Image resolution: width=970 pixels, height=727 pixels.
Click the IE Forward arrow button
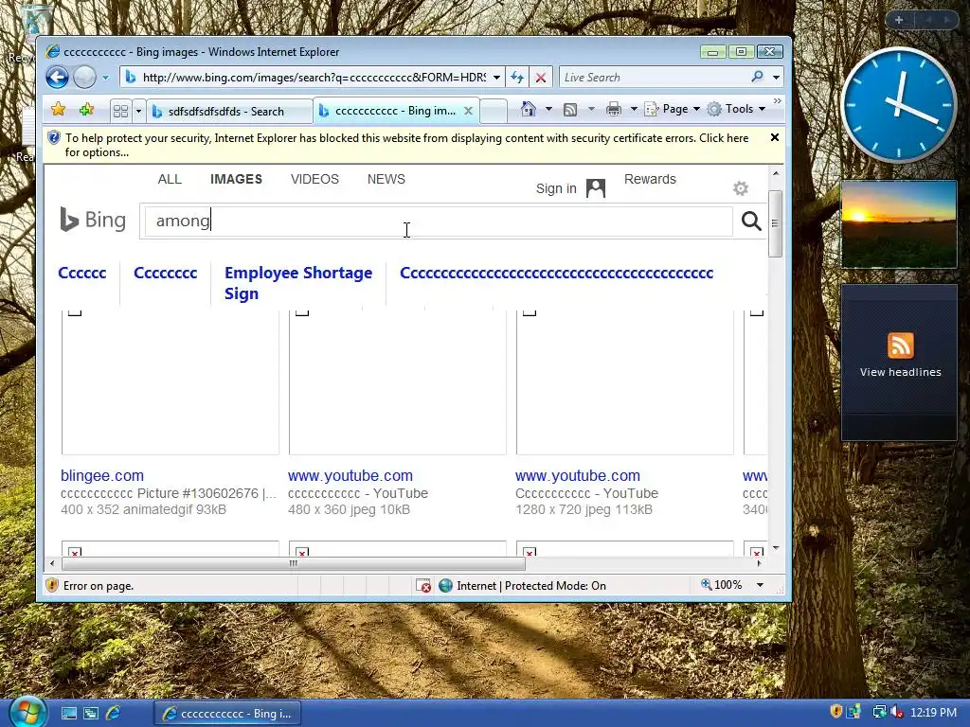[x=84, y=78]
